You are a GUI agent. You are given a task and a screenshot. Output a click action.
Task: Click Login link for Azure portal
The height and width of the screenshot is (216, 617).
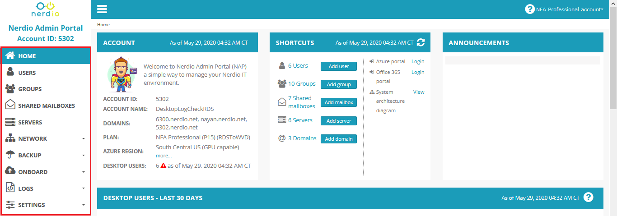tap(418, 61)
